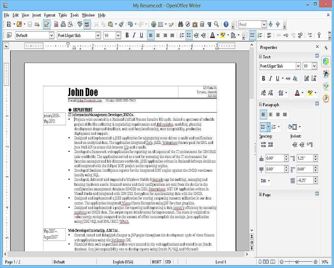
Task: Expand the Page section in Properties
Action: click(260, 194)
